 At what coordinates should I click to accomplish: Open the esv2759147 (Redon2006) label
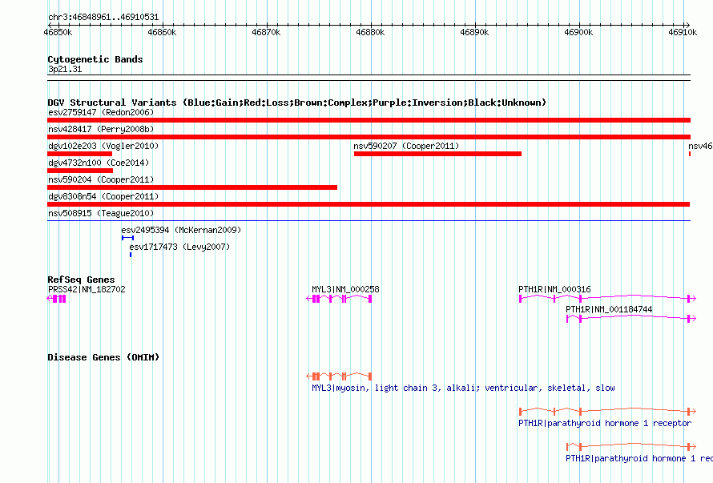tap(101, 112)
